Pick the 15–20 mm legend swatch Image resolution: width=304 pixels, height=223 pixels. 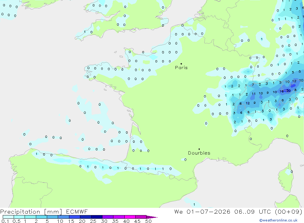(x=74, y=217)
